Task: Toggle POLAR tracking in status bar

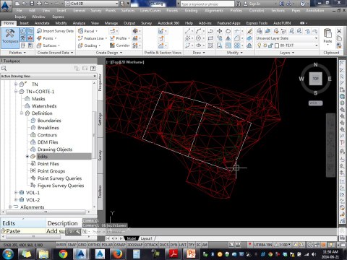Action: click(x=107, y=245)
